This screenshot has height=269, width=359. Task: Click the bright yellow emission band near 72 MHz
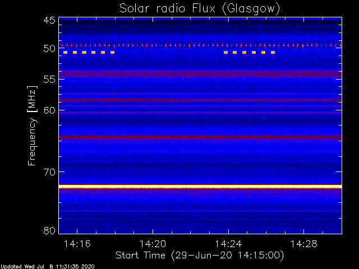(200, 187)
